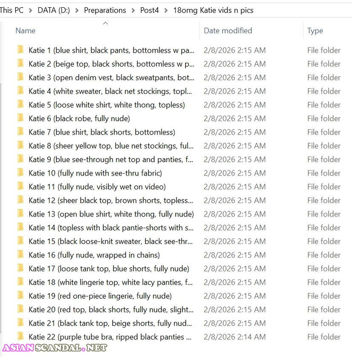Image resolution: width=352 pixels, height=360 pixels.
Task: Click 'File folder' type in Katie 16 row
Action: [324, 255]
